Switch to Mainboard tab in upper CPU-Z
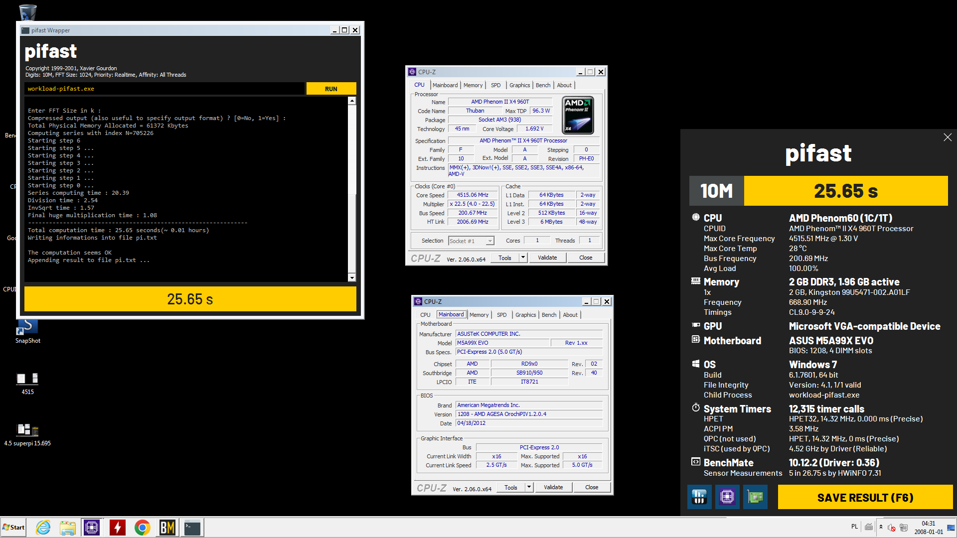Screen dimensions: 957x538 coord(445,85)
